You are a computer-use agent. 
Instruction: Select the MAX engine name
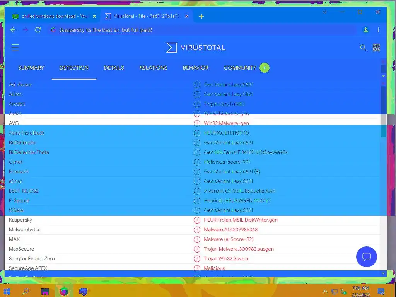pos(14,239)
